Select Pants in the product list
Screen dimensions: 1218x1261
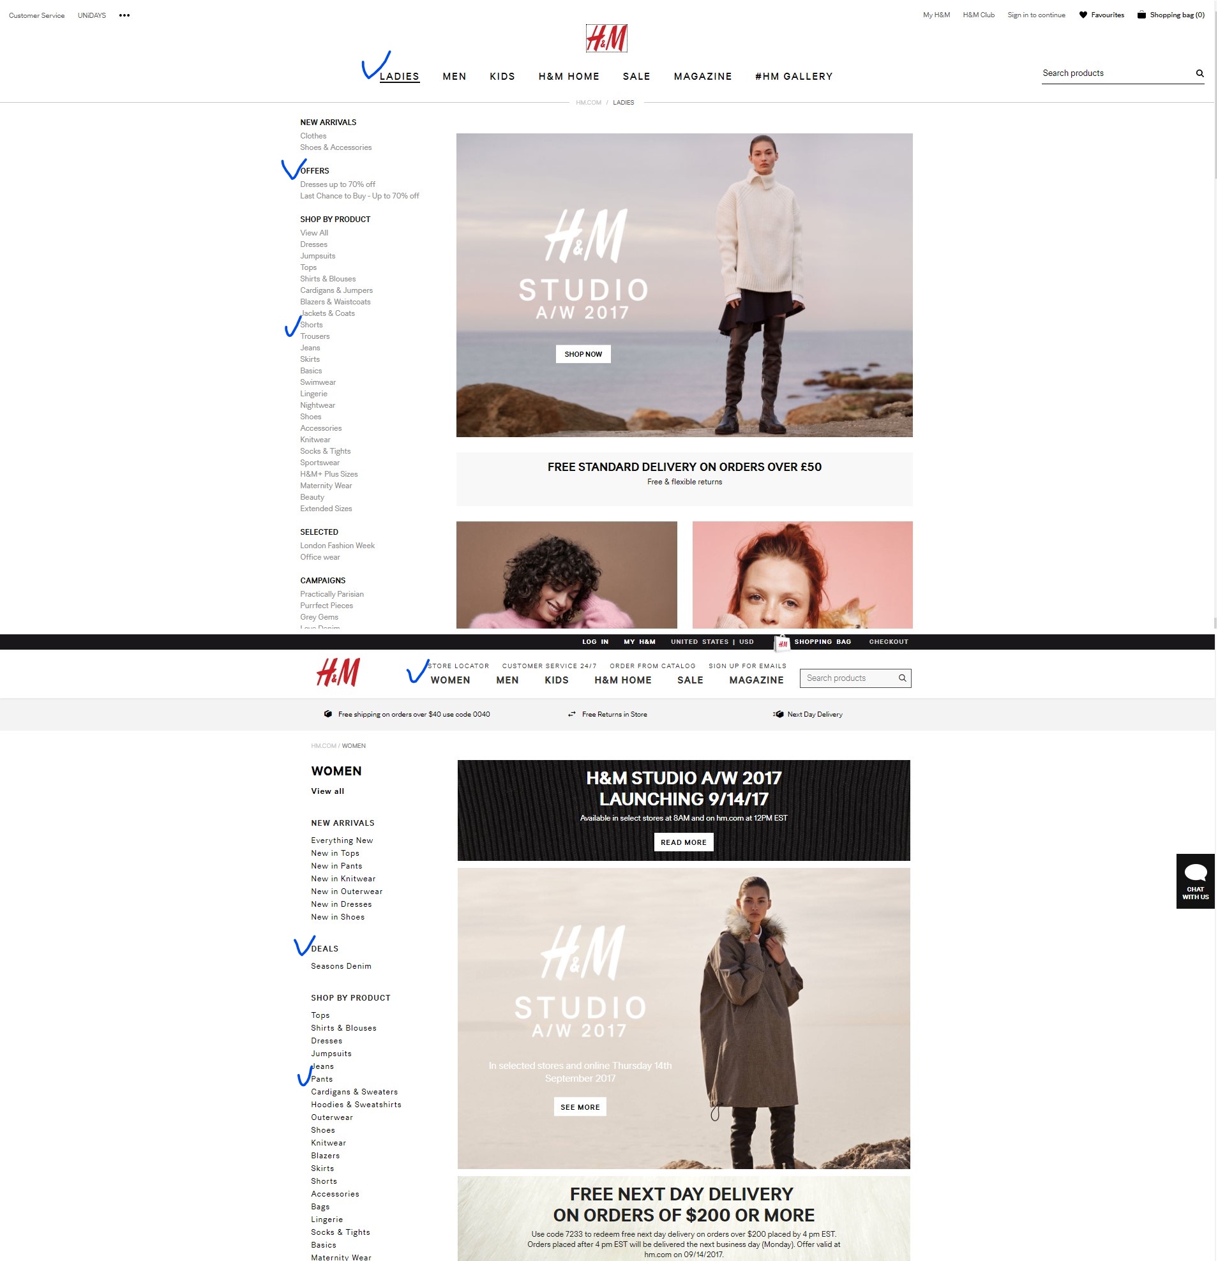point(322,1079)
